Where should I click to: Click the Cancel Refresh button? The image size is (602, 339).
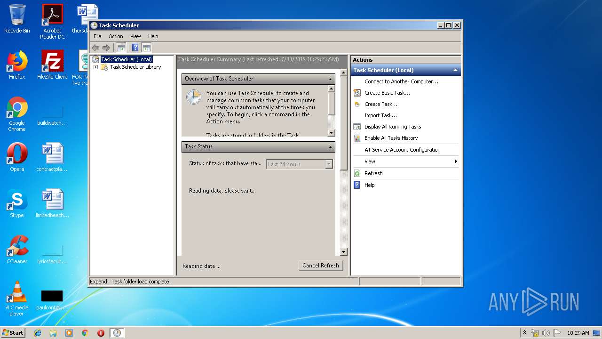click(x=321, y=266)
